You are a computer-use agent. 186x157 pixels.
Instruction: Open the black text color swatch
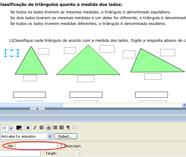point(19,128)
